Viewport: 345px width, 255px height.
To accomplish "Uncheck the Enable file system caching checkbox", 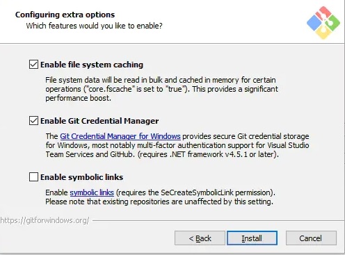I will [x=33, y=65].
